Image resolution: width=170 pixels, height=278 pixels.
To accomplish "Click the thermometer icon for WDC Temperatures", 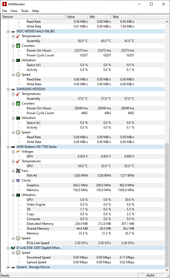I will coord(18,36).
